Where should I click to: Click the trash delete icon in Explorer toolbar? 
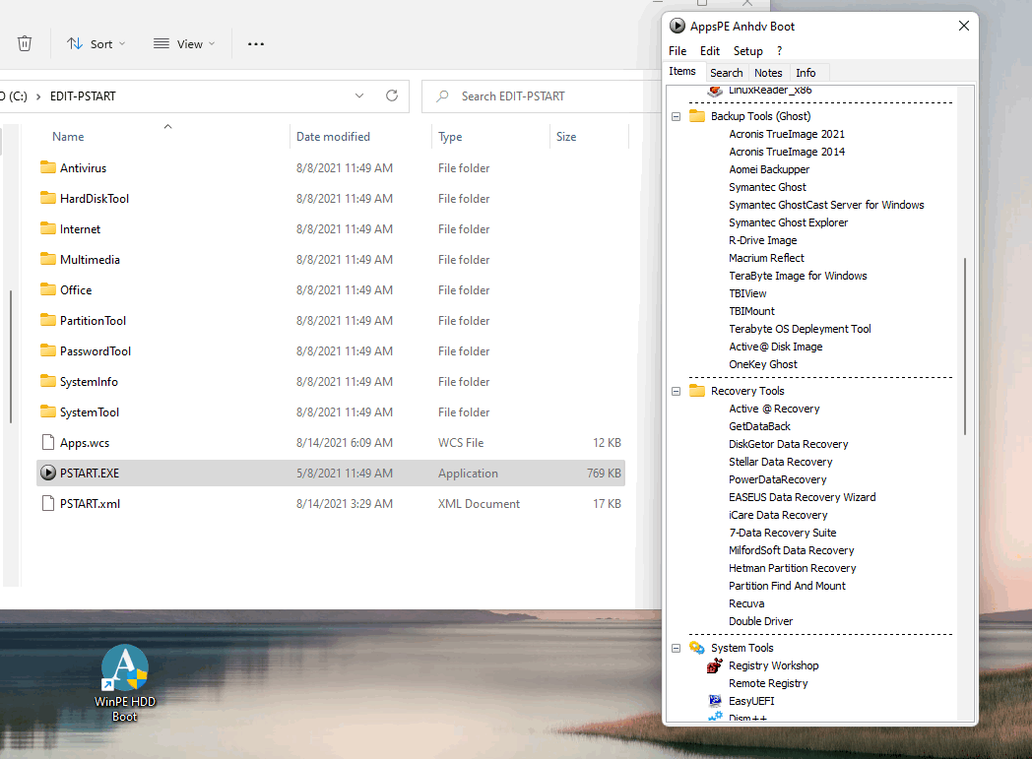tap(25, 43)
